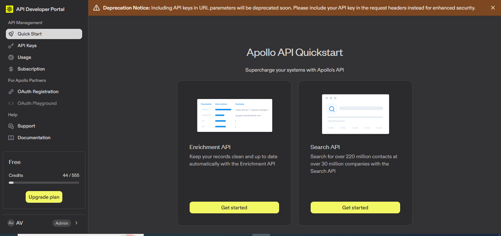
Task: Open the Subscription section
Action: 44,69
